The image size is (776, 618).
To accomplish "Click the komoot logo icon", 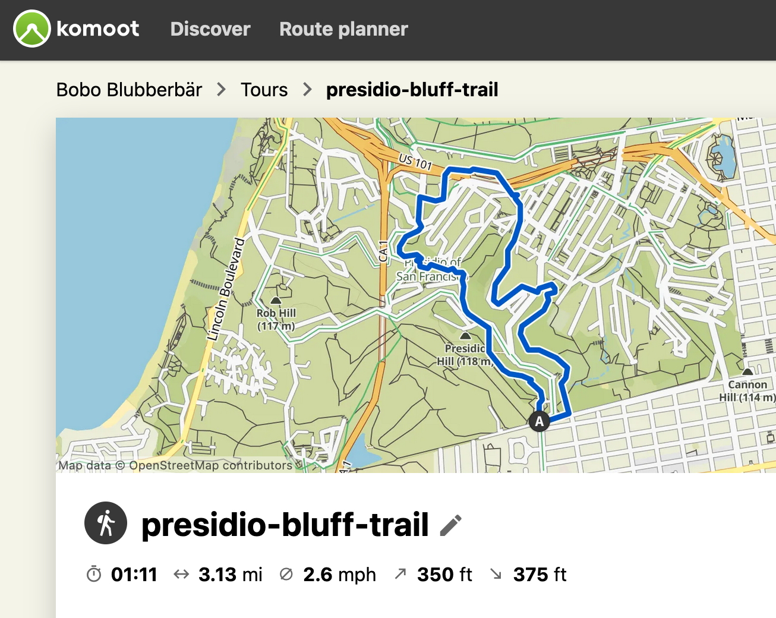I will [32, 29].
